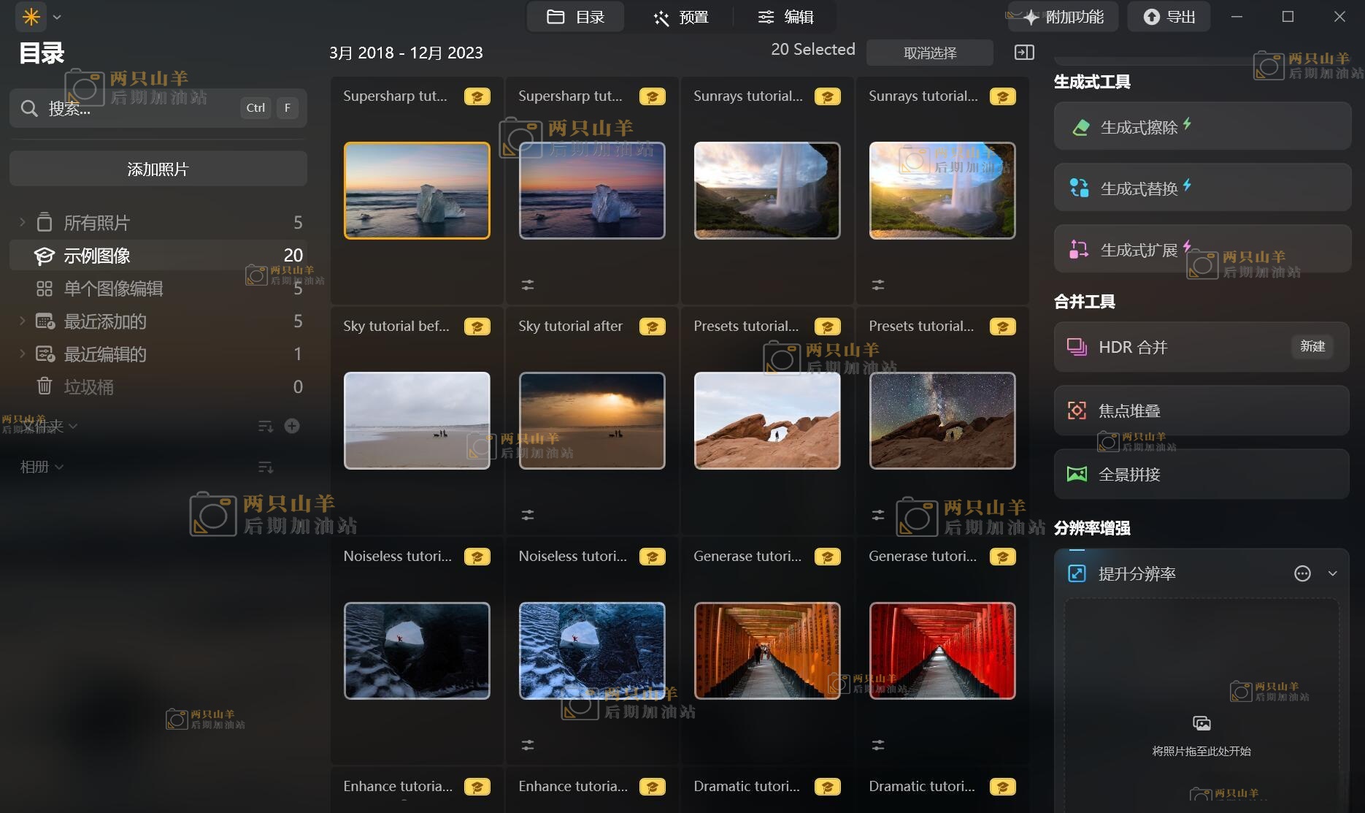Image resolution: width=1365 pixels, height=813 pixels.
Task: Select the red torii gates Generase thumbnail
Action: click(x=942, y=650)
